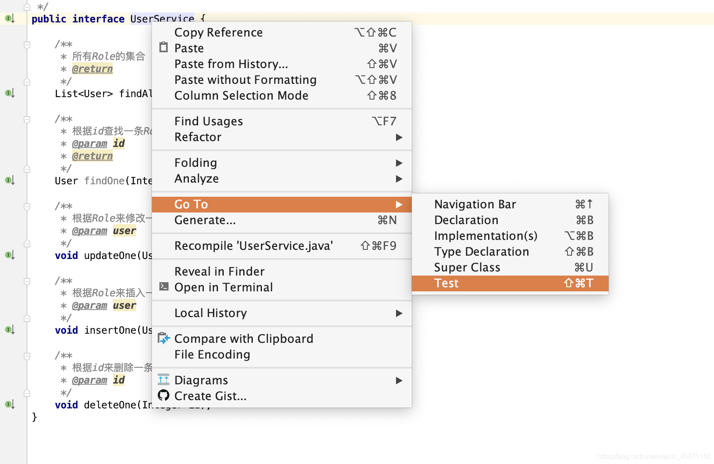The height and width of the screenshot is (464, 714).
Task: Select Test in Go To submenu
Action: (510, 283)
